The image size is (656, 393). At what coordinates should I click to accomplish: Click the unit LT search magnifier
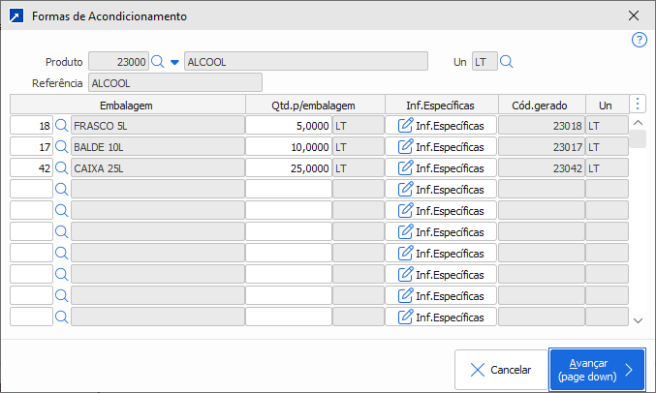click(506, 62)
